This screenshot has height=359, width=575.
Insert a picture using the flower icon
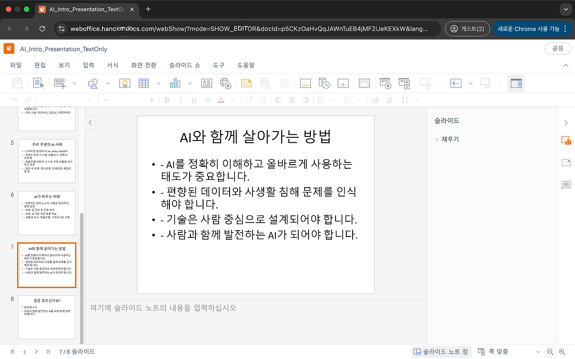(124, 83)
